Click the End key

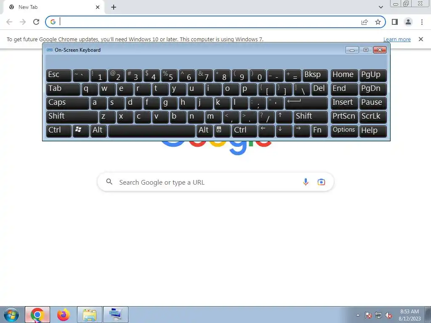(x=344, y=89)
